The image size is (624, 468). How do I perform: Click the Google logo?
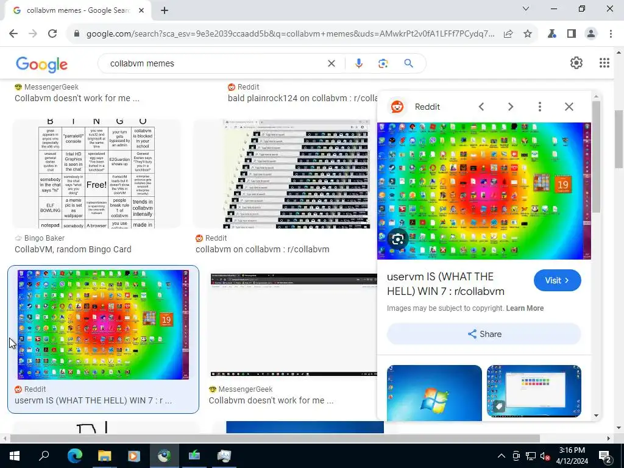coord(42,65)
